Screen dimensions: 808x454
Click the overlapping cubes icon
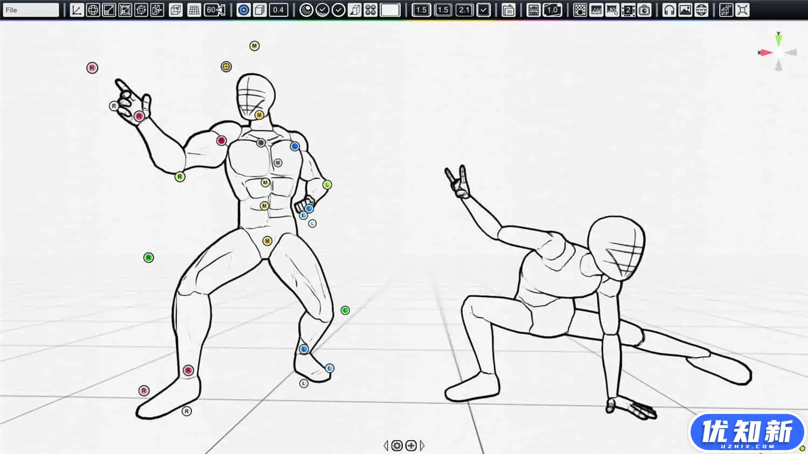click(726, 10)
